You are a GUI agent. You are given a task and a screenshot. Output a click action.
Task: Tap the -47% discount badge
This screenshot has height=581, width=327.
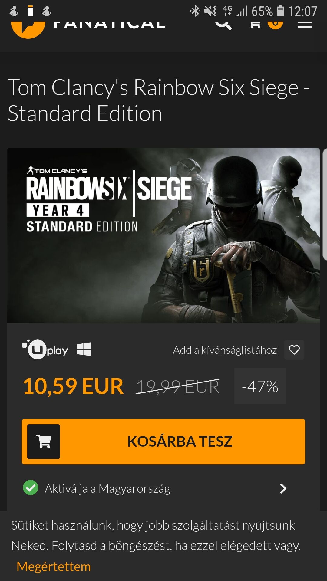click(260, 386)
